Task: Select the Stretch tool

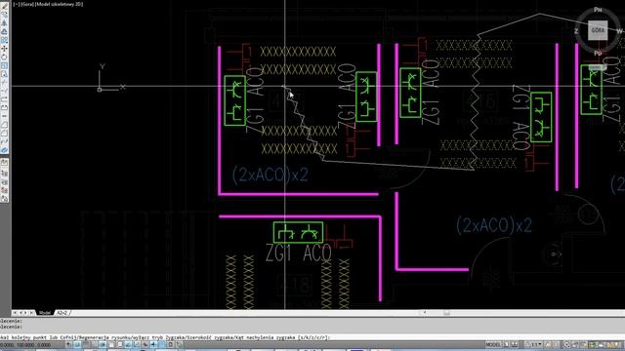Action: (x=5, y=74)
